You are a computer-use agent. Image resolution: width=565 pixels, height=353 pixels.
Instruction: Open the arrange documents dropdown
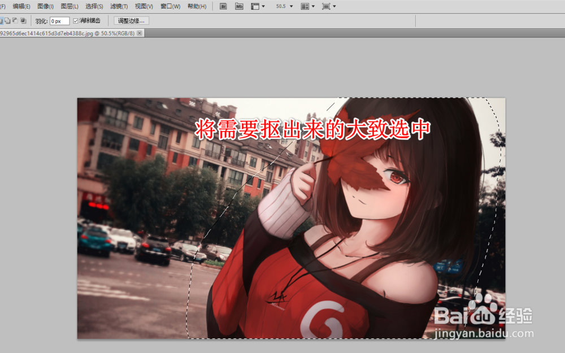307,6
